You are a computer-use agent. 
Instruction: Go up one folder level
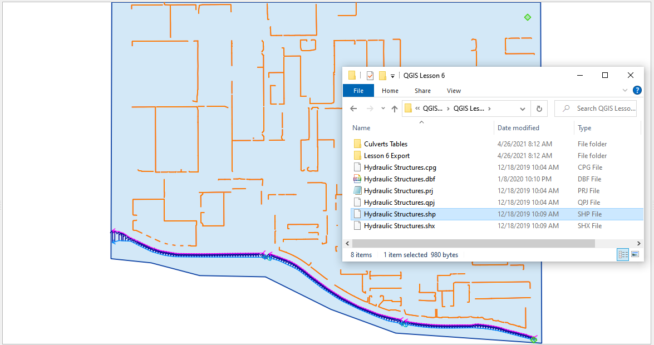click(395, 109)
